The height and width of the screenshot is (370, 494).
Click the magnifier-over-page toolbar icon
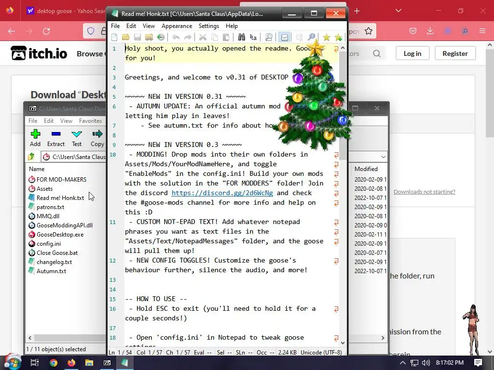coord(269,38)
